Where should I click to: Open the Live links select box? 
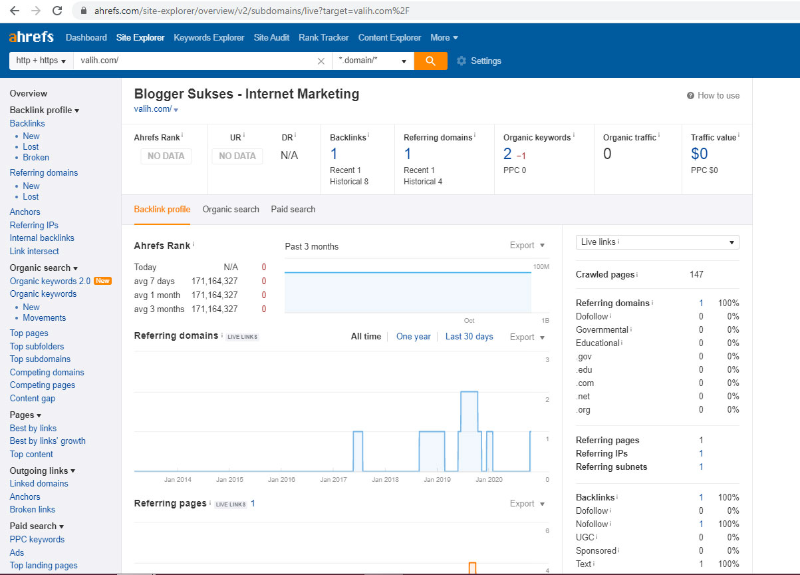[x=657, y=242]
